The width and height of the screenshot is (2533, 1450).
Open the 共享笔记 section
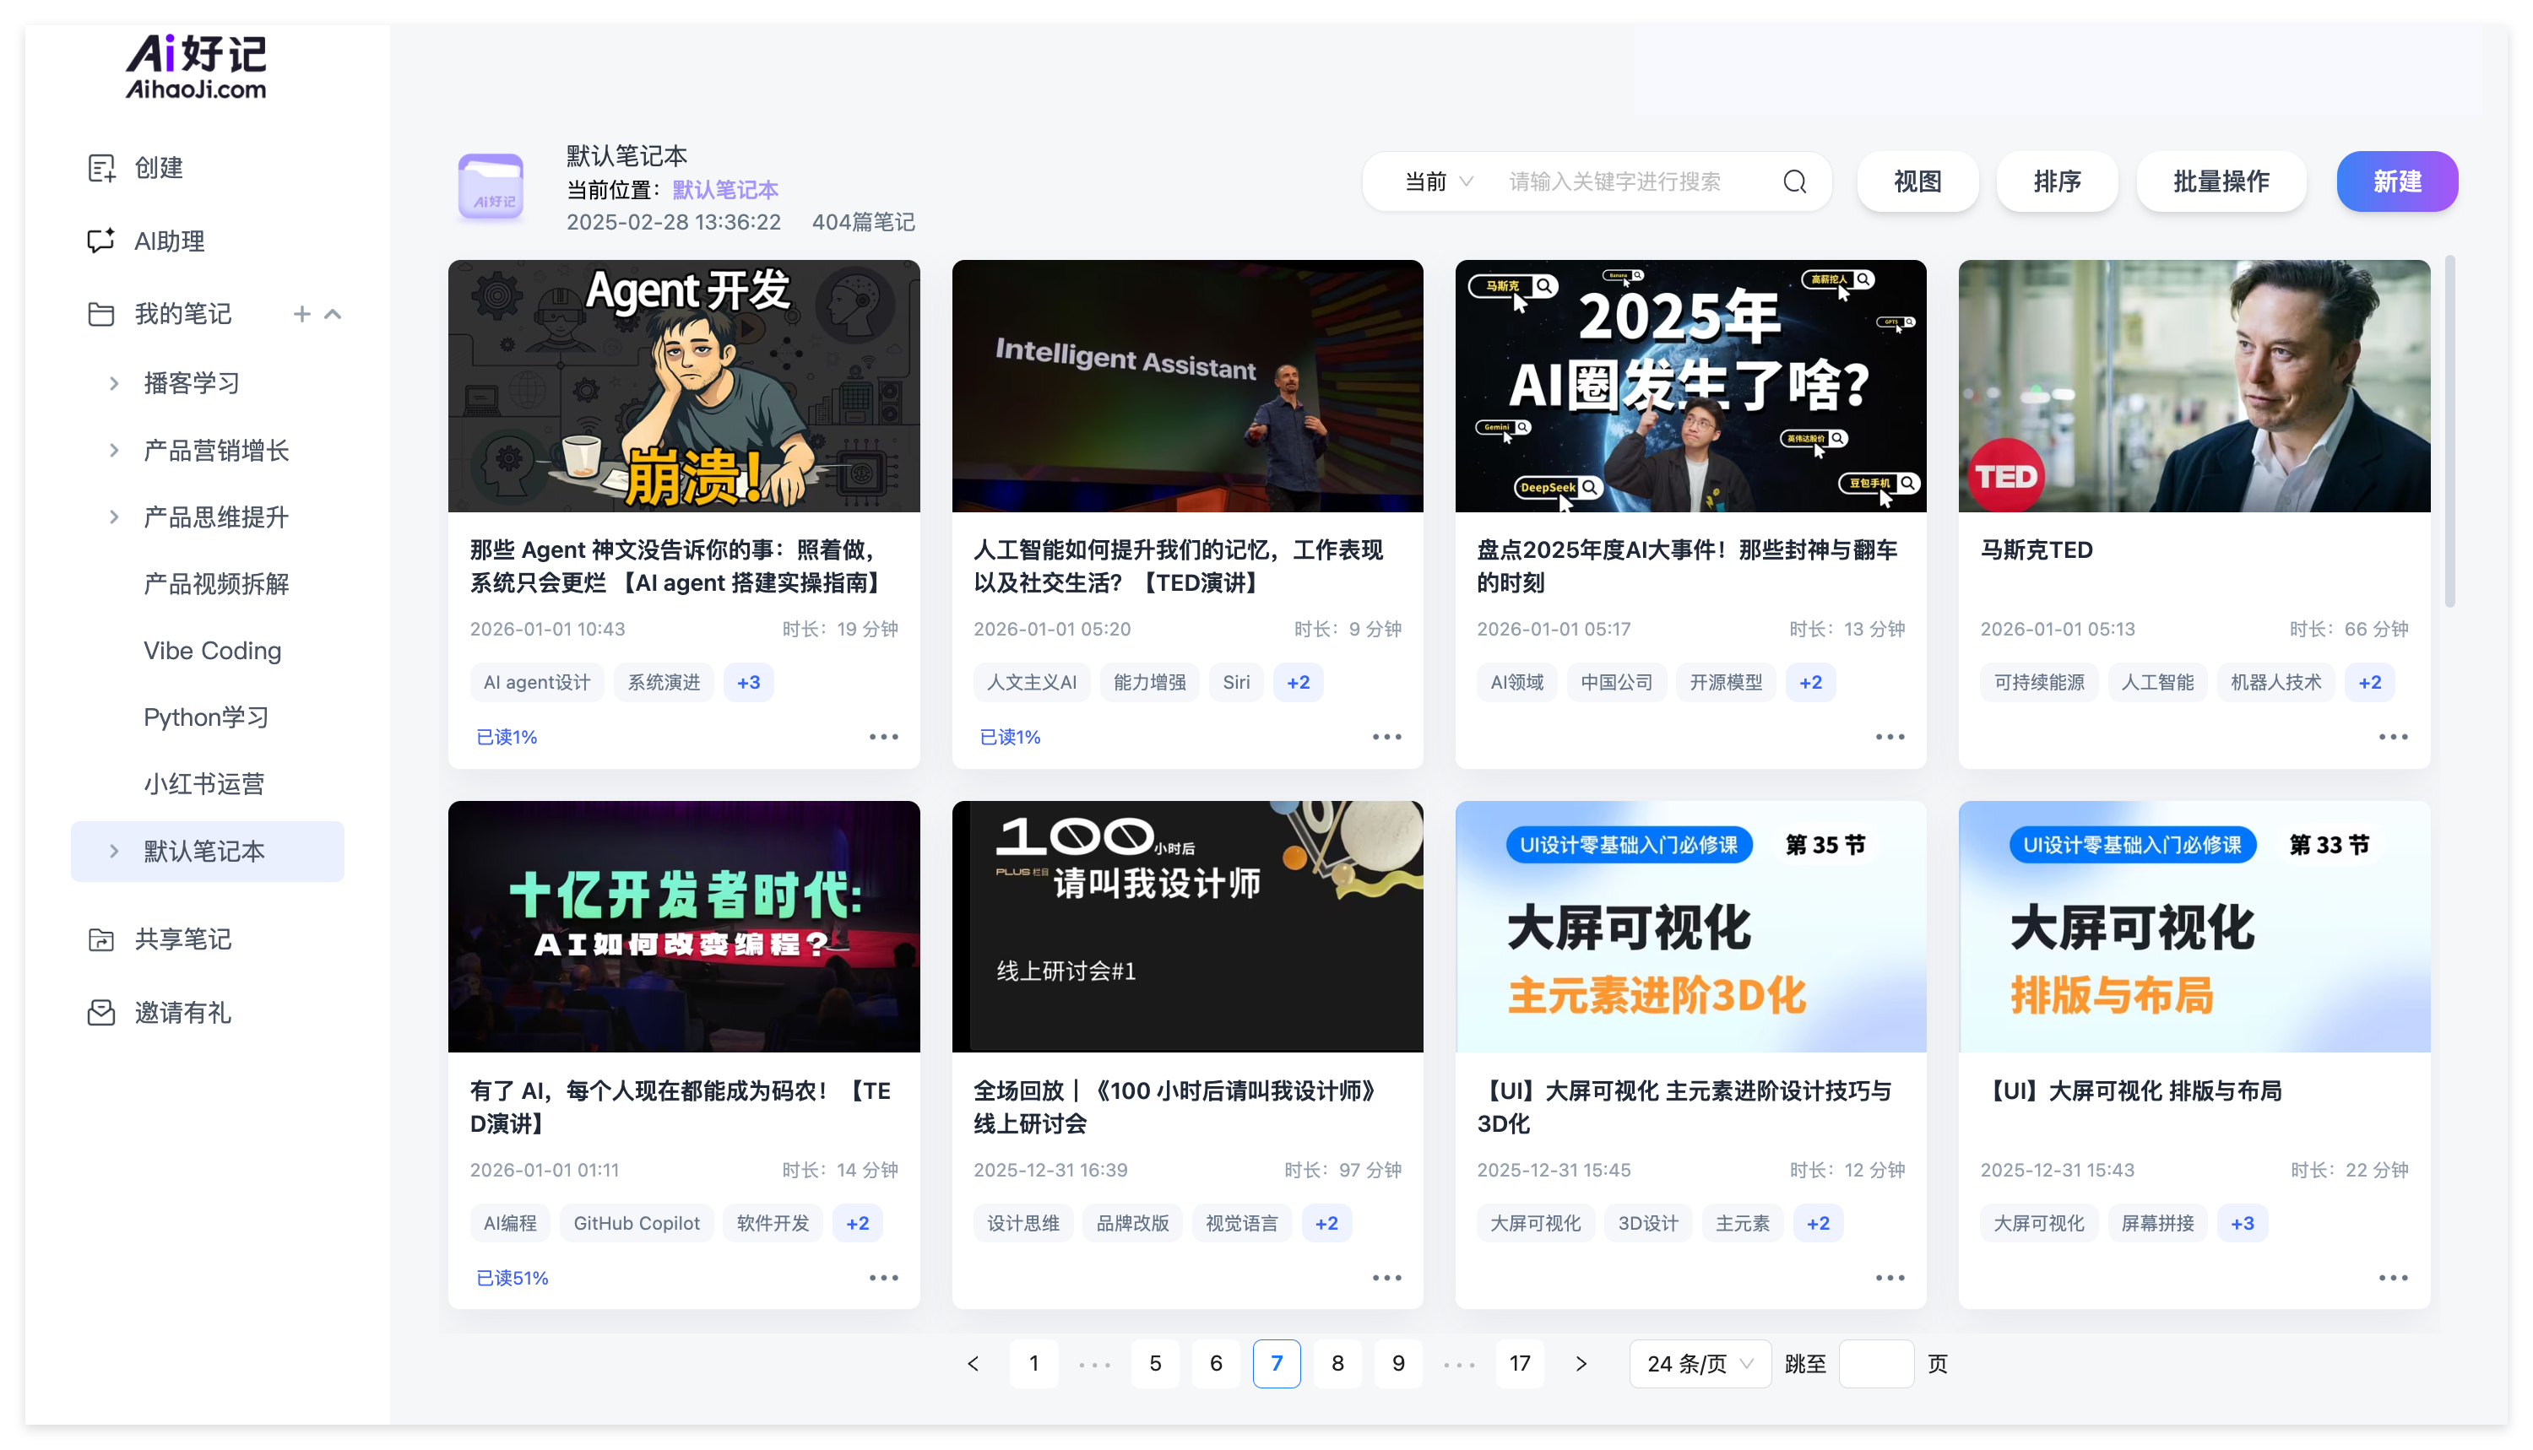(183, 939)
